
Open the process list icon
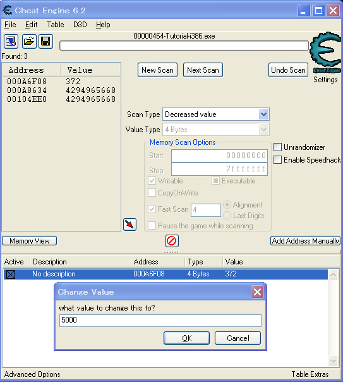[11, 41]
